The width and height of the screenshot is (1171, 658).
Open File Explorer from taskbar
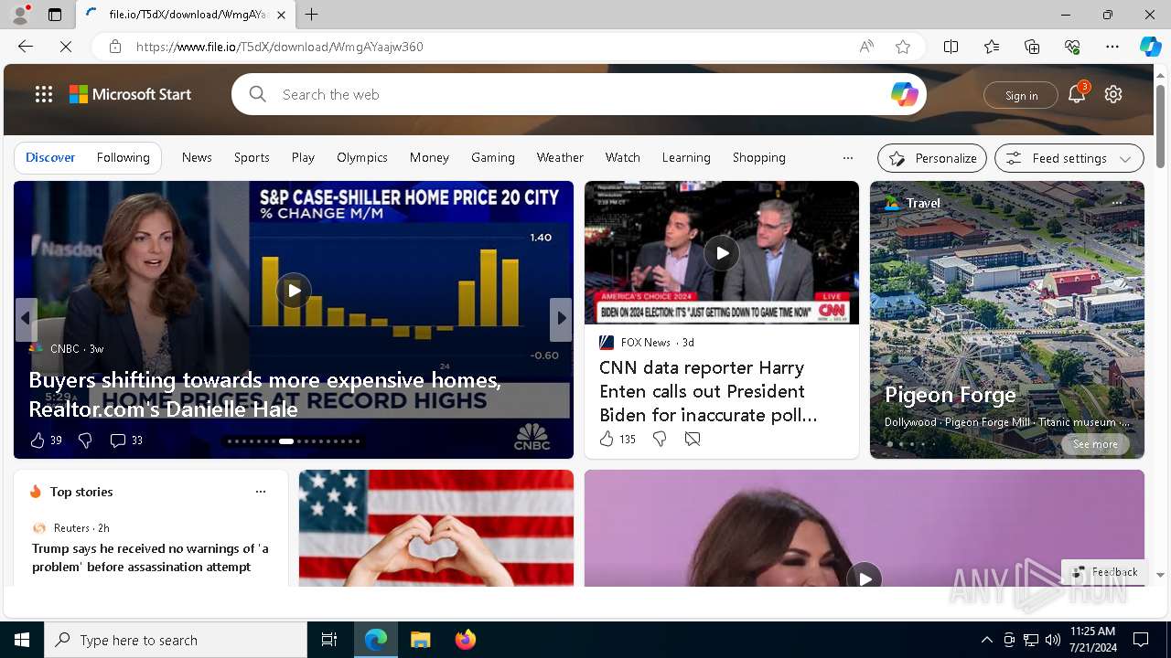point(420,640)
